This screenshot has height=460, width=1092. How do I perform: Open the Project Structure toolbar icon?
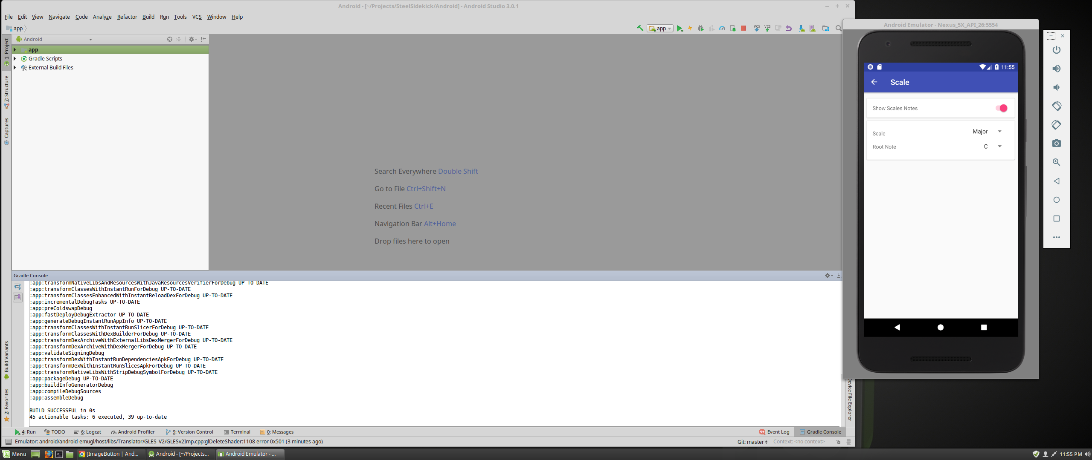(x=826, y=28)
